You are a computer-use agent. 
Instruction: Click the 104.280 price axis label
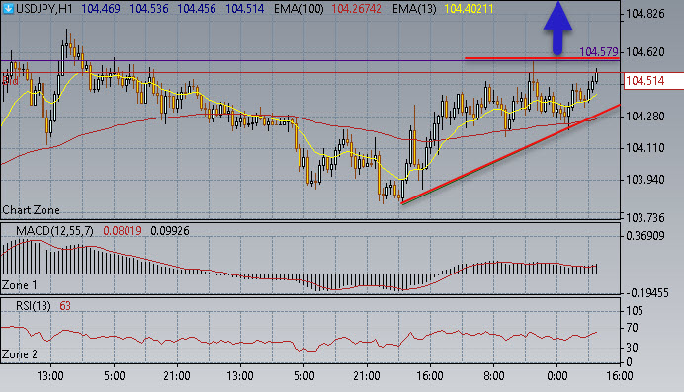[645, 117]
